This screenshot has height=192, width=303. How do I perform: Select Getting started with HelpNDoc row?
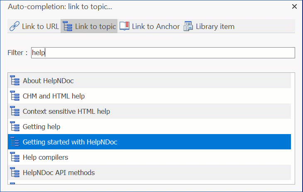tap(149, 142)
